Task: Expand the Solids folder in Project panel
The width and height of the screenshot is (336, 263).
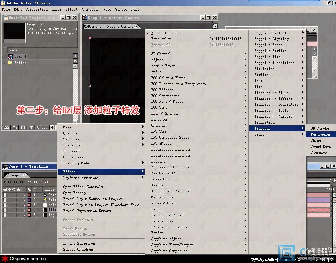Action: [x=5, y=63]
